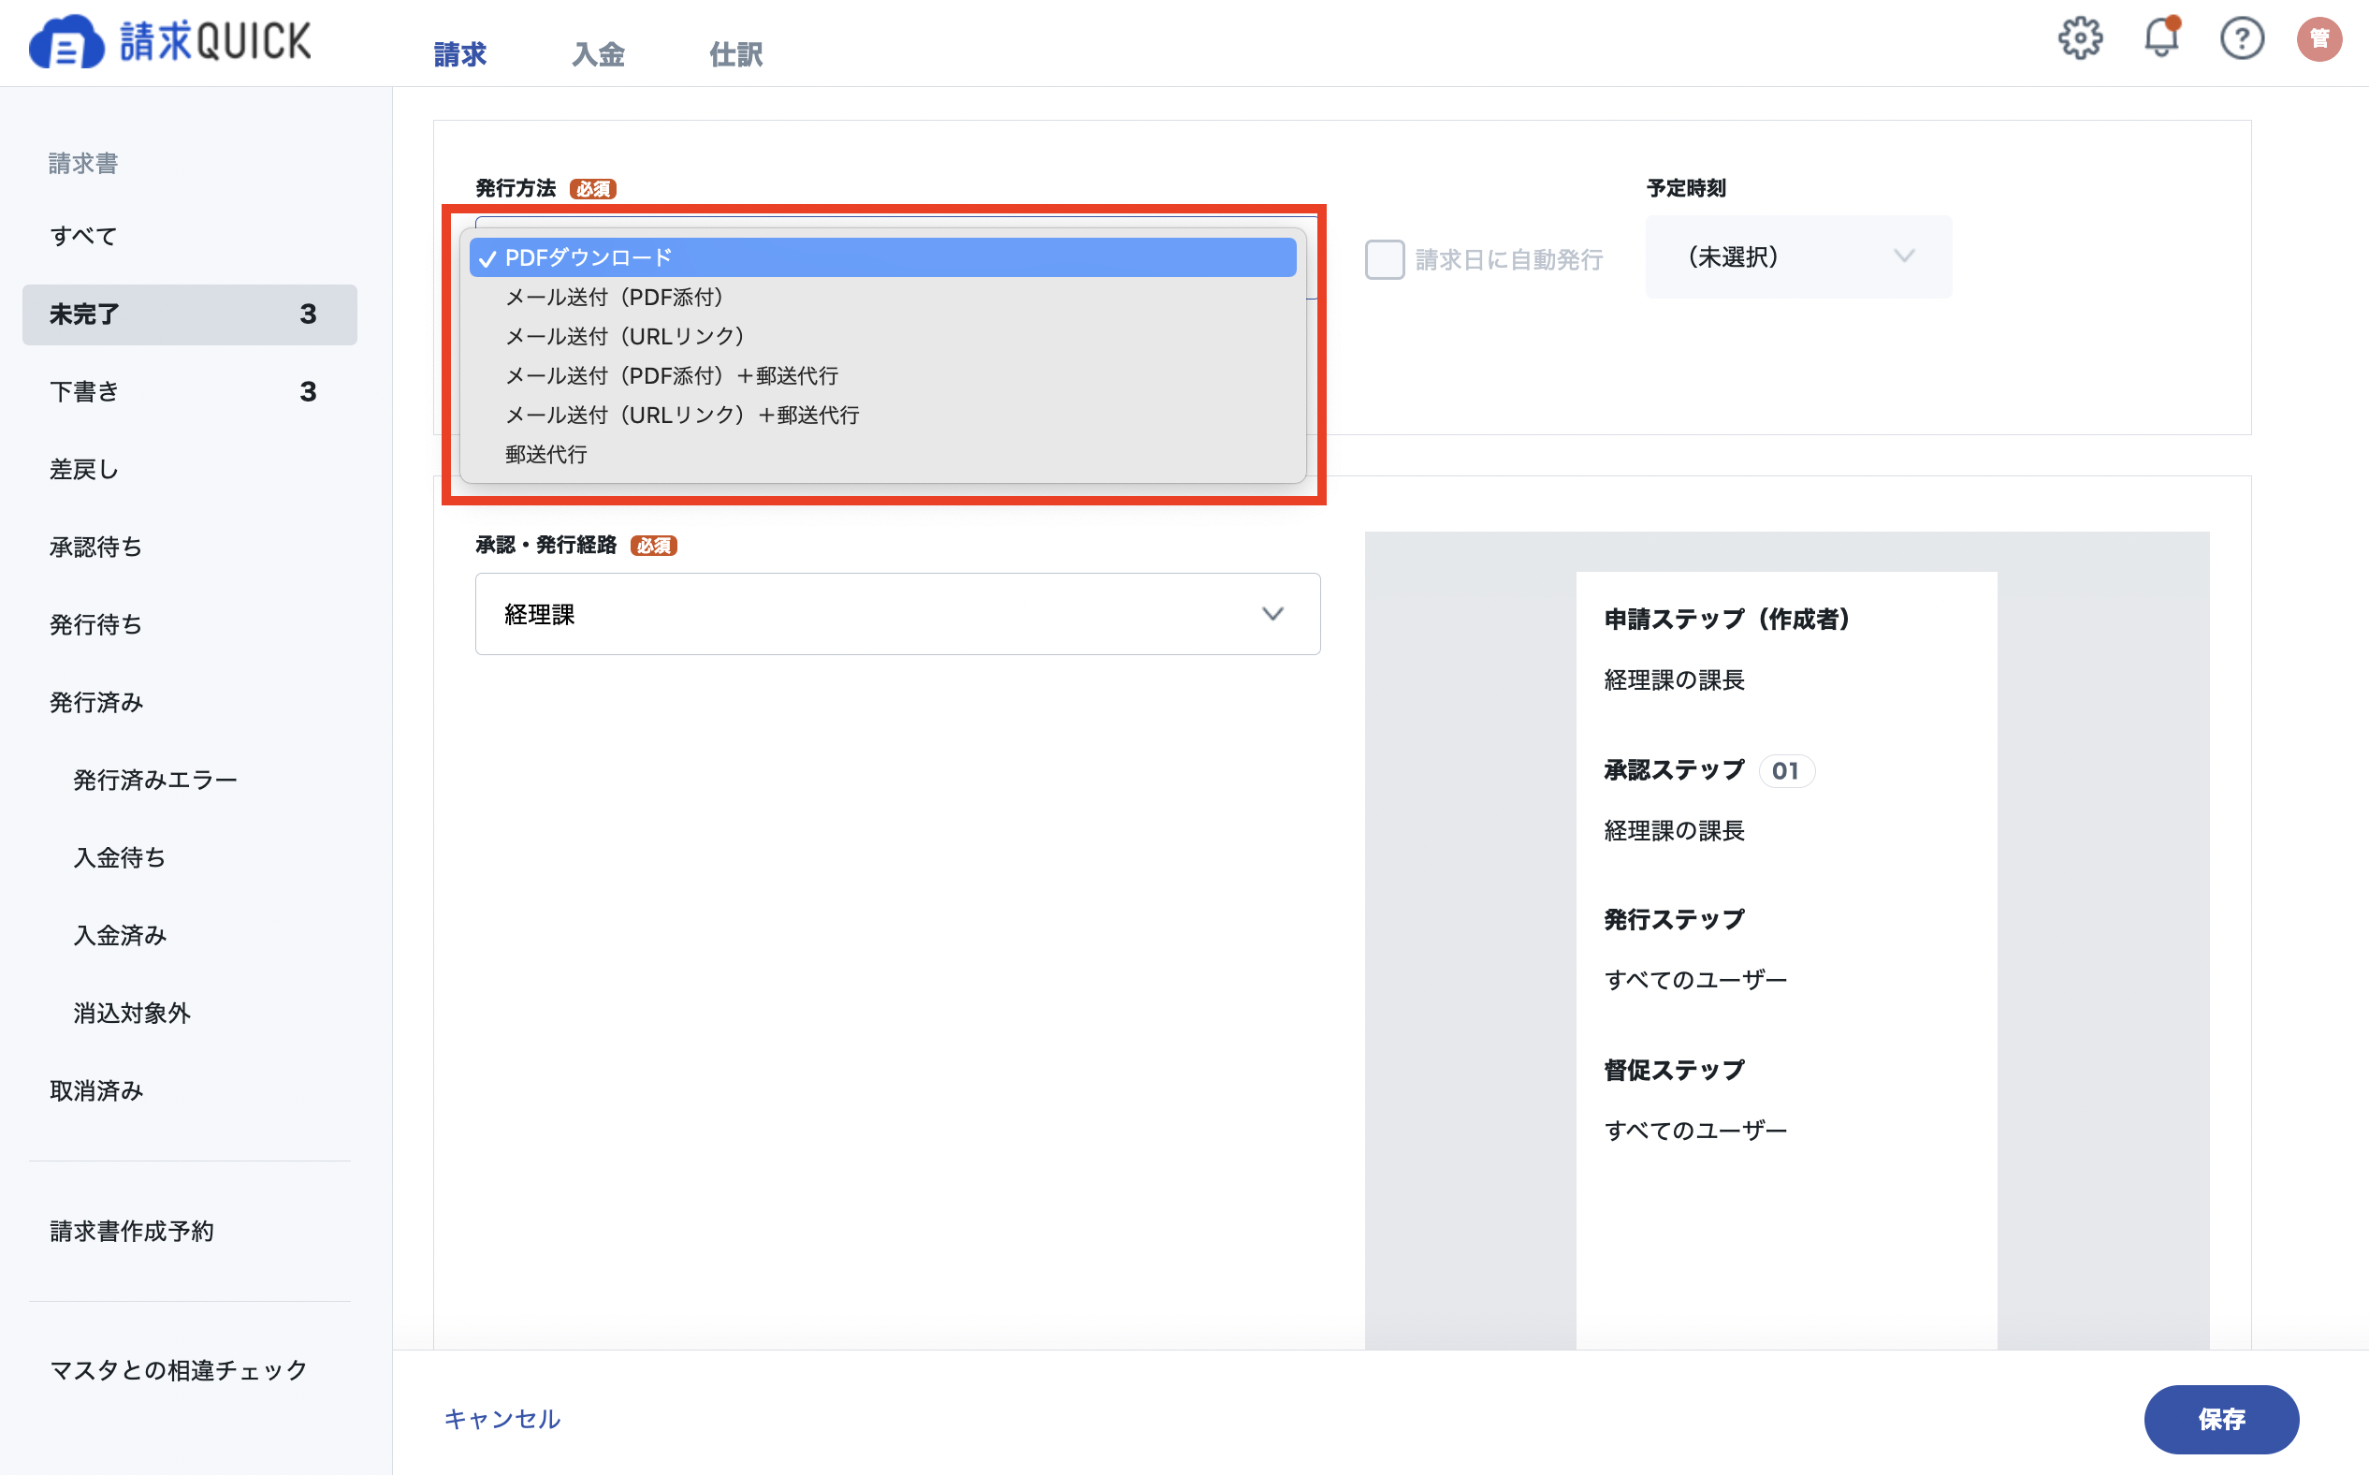Viewport: 2369px width, 1475px height.
Task: Click the キャンセル link
Action: pyautogui.click(x=502, y=1419)
